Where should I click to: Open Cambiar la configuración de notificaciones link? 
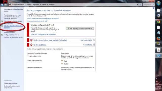tap(13, 22)
